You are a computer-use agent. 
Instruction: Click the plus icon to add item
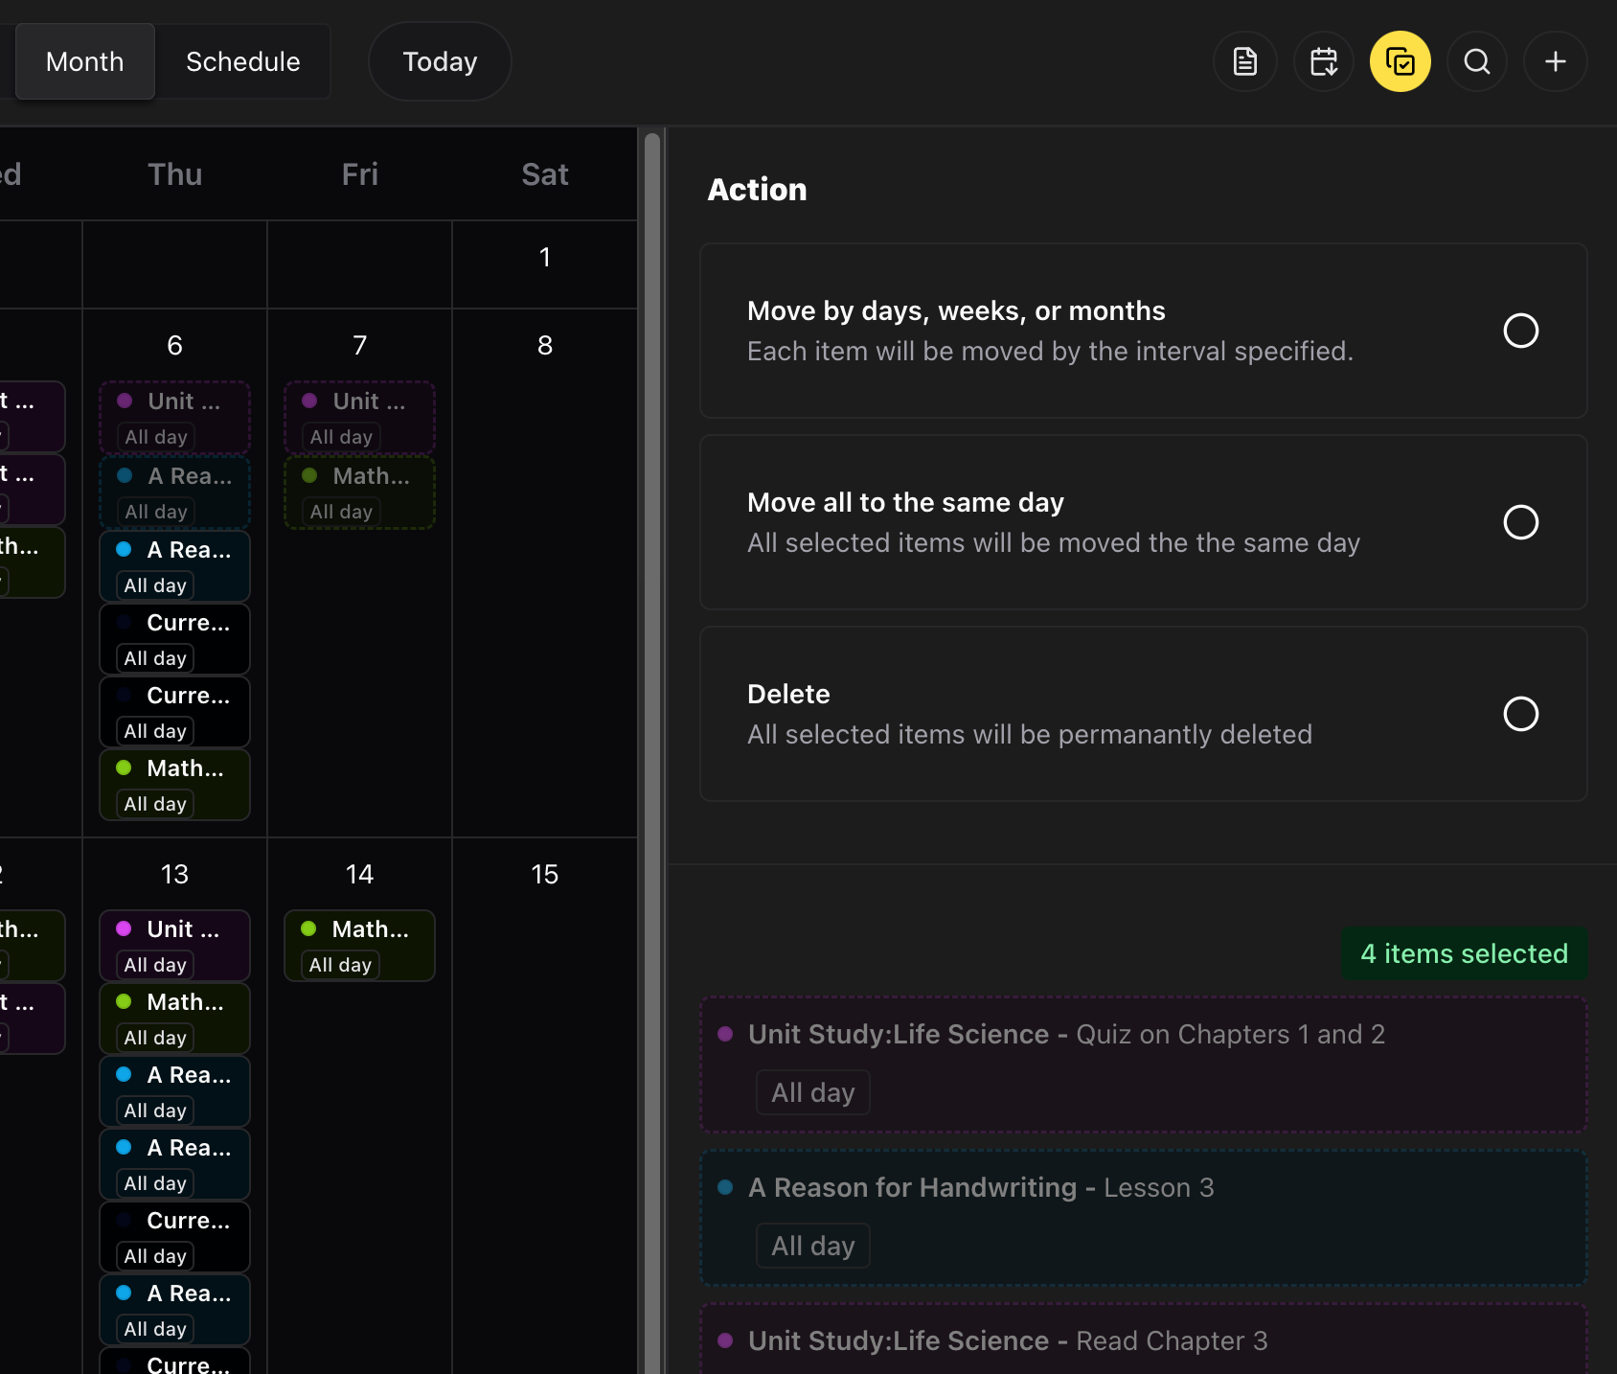pyautogui.click(x=1555, y=61)
